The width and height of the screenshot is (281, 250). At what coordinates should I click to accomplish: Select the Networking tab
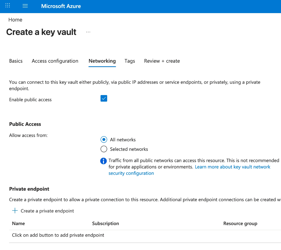102,61
